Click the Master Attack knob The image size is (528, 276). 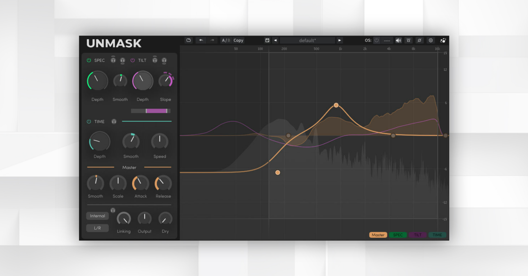coord(141,183)
